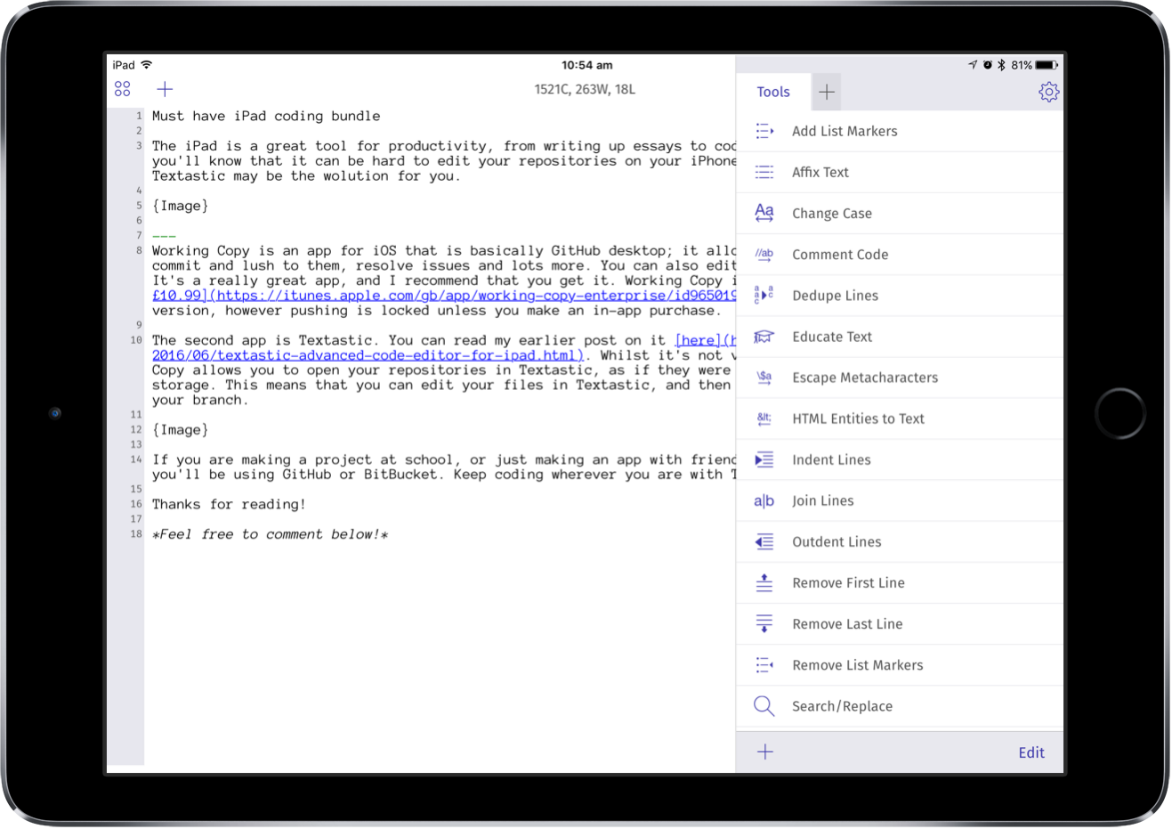
Task: Select Educate Text tool label
Action: [832, 336]
